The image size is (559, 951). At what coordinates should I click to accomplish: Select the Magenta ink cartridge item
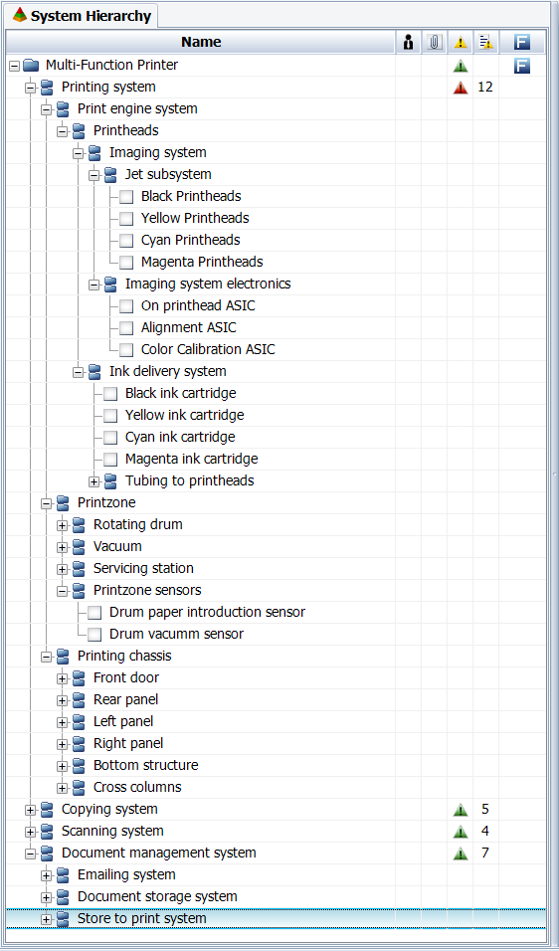click(x=192, y=460)
